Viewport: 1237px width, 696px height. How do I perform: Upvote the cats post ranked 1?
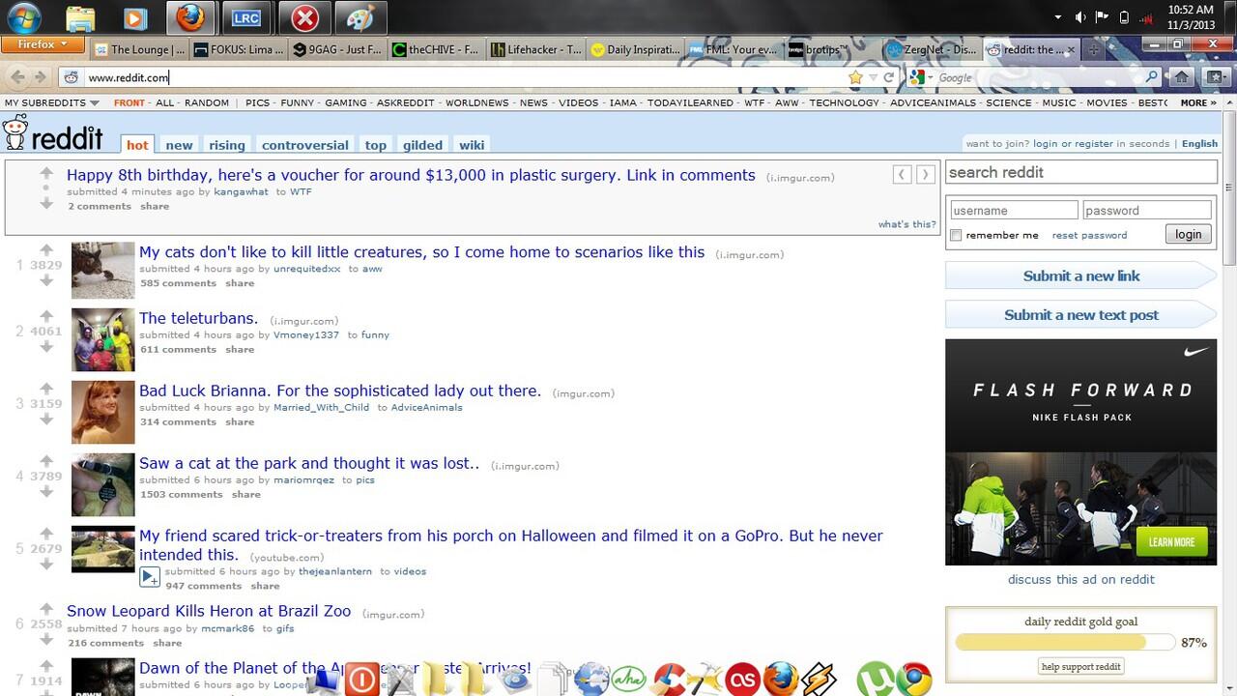click(x=45, y=251)
